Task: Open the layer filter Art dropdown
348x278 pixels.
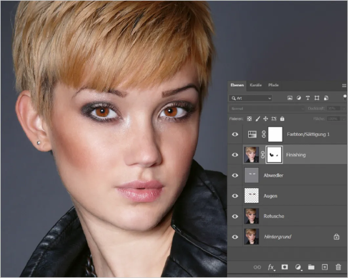Action: click(x=251, y=98)
